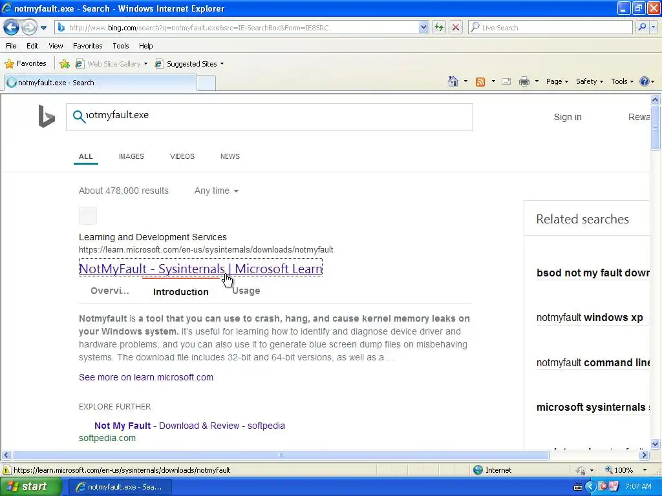Select the ALL results tab
Image resolution: width=662 pixels, height=496 pixels.
(x=86, y=156)
